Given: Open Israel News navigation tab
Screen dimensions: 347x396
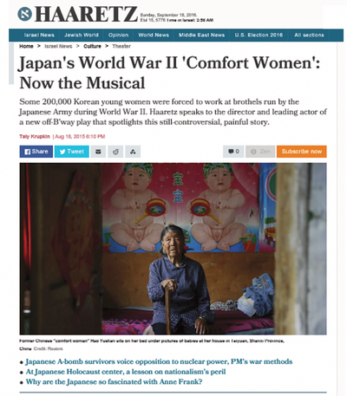Looking at the screenshot, I should click(x=39, y=35).
